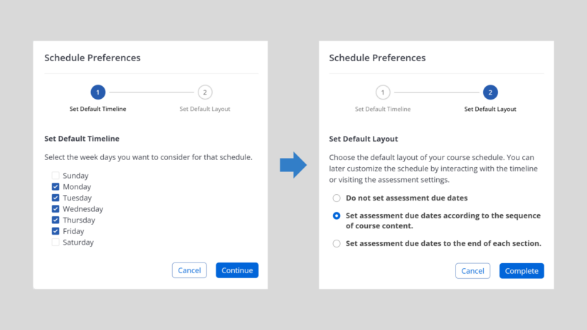
Task: Enable the Sunday checkbox
Action: (x=55, y=176)
